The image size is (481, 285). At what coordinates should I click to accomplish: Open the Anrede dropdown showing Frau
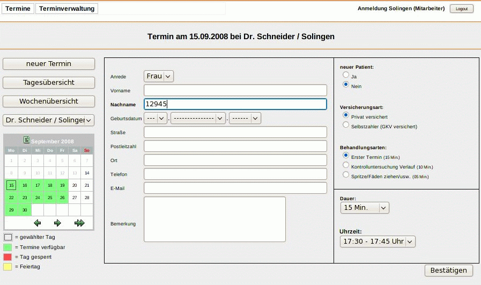159,76
